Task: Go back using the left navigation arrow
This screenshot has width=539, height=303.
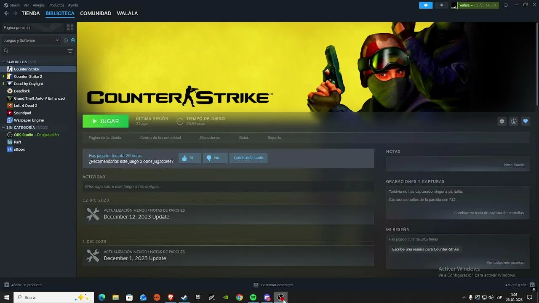Action: tap(6, 13)
